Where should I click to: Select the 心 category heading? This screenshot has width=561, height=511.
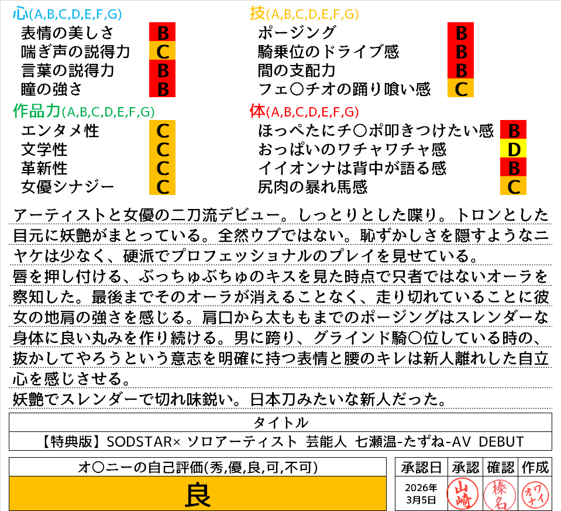20,13
